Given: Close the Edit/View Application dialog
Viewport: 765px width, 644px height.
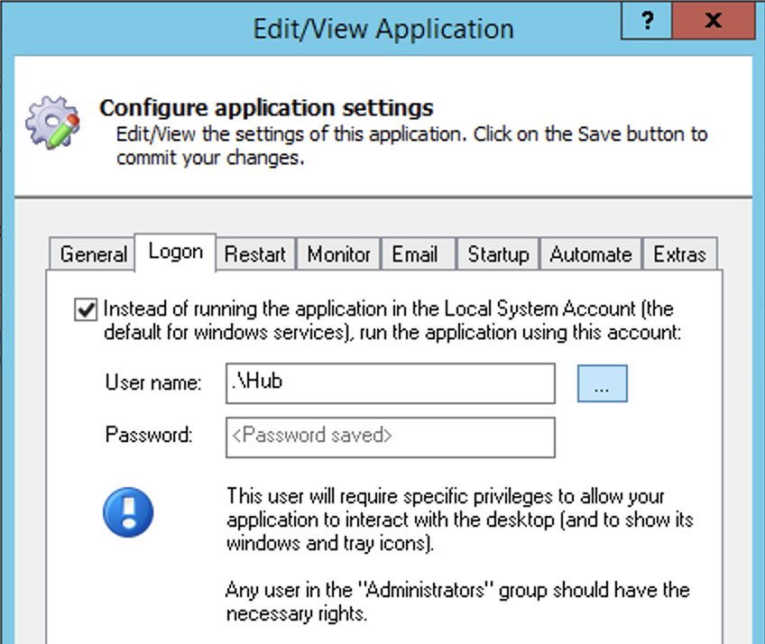Looking at the screenshot, I should pyautogui.click(x=714, y=21).
